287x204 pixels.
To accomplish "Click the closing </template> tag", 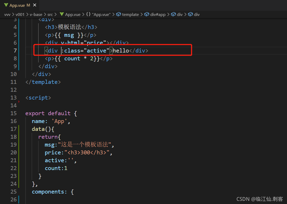I will (x=43, y=82).
